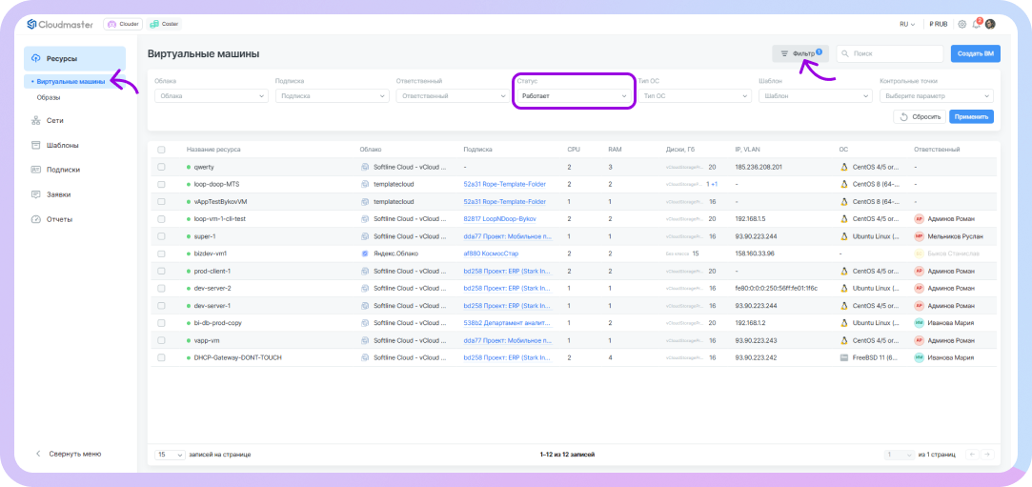The image size is (1032, 487).
Task: Click the Создать ВМ button
Action: pos(975,54)
